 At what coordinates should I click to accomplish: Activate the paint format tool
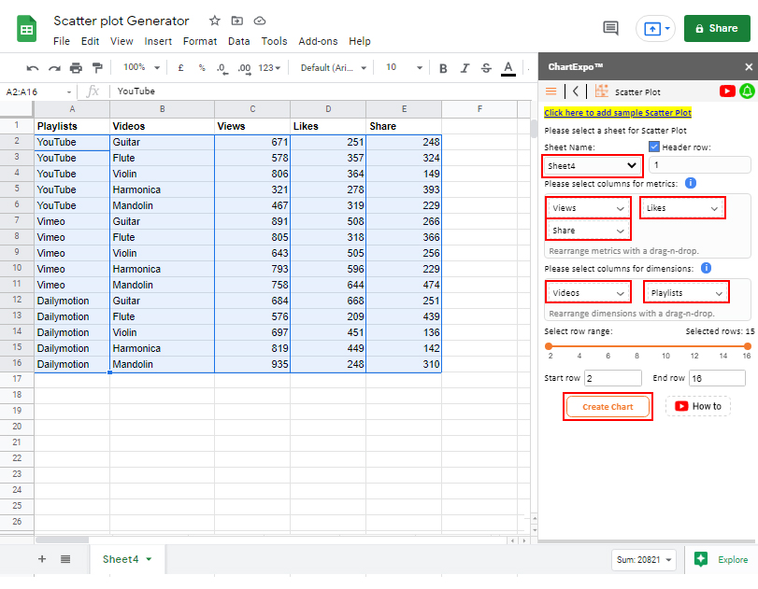coord(97,68)
